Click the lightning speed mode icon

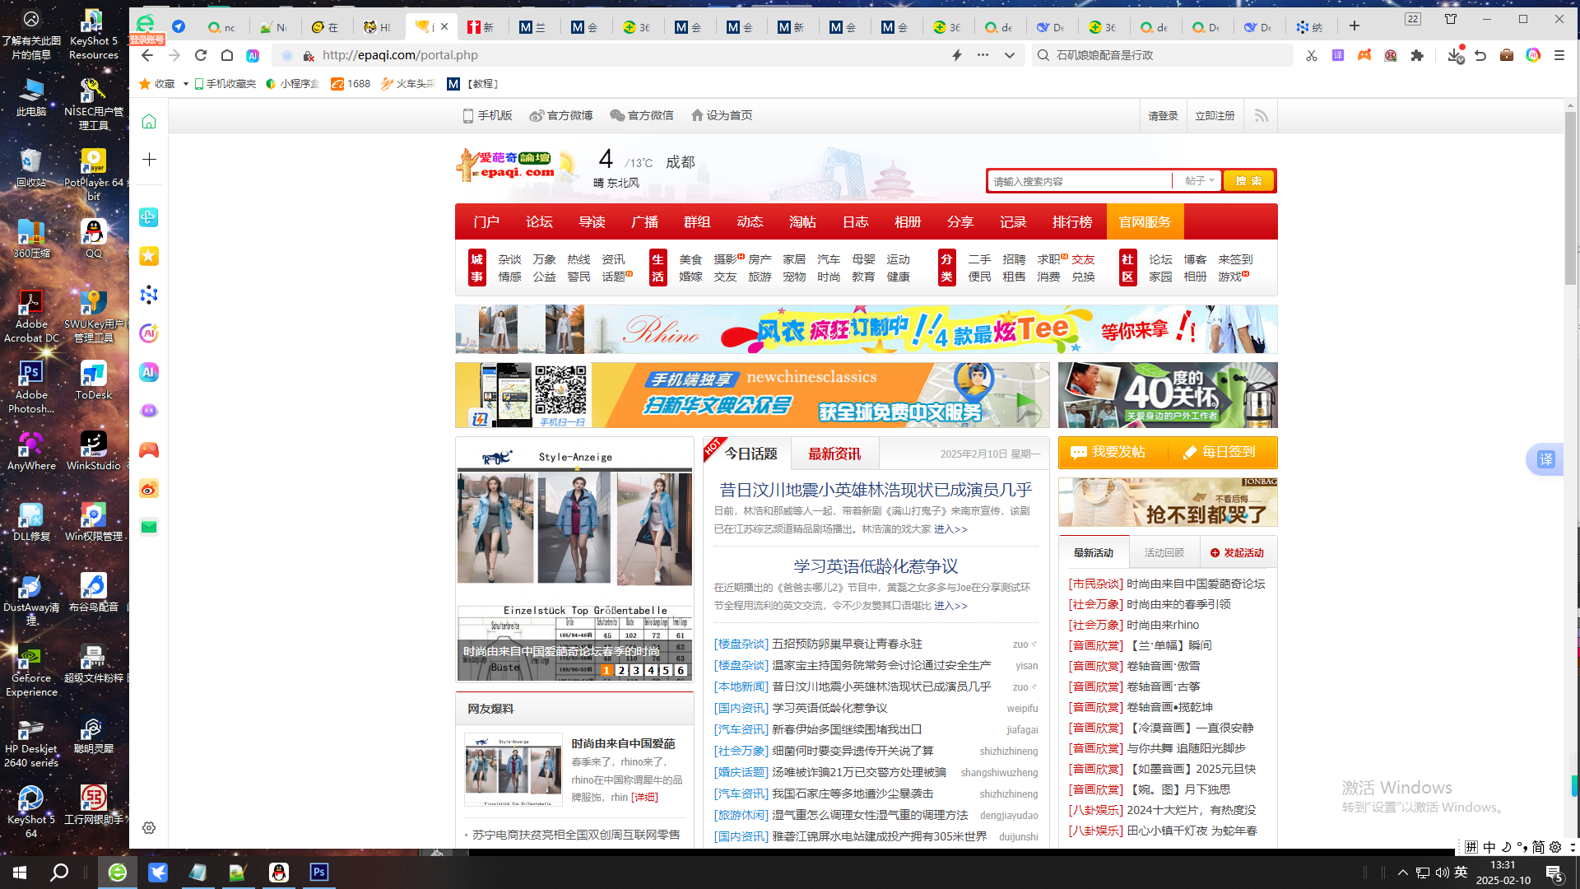957,55
